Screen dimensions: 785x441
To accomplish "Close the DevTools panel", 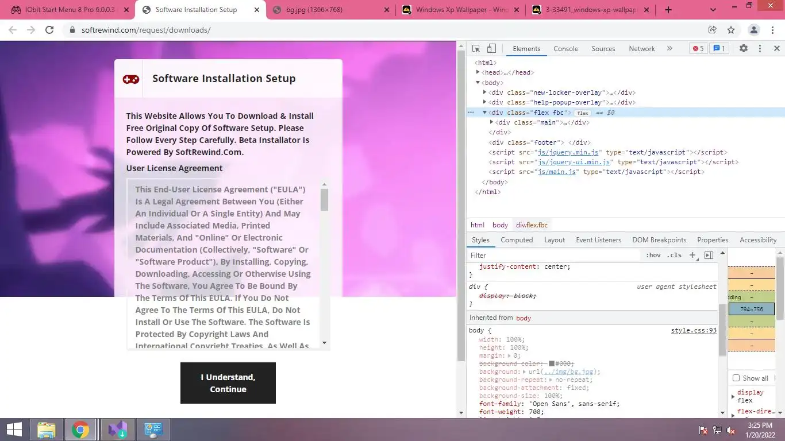I will [x=776, y=49].
